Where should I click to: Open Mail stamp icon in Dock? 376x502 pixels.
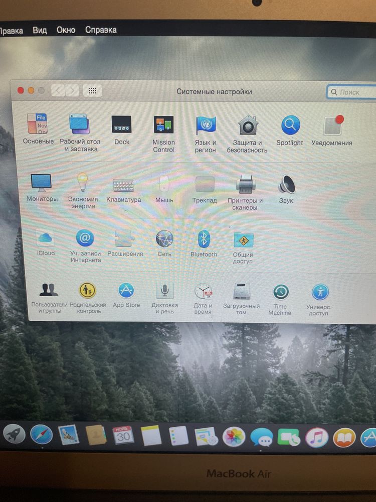pyautogui.click(x=69, y=435)
